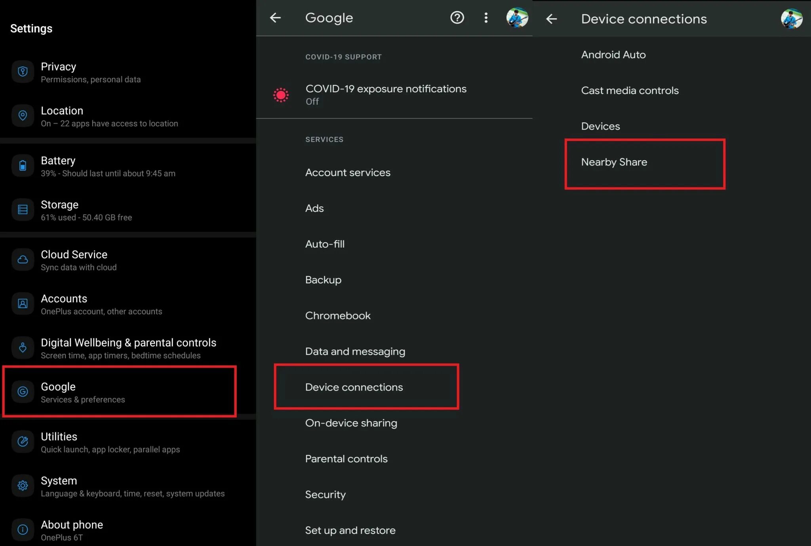811x546 pixels.
Task: Click the Battery icon in Settings
Action: click(x=23, y=166)
